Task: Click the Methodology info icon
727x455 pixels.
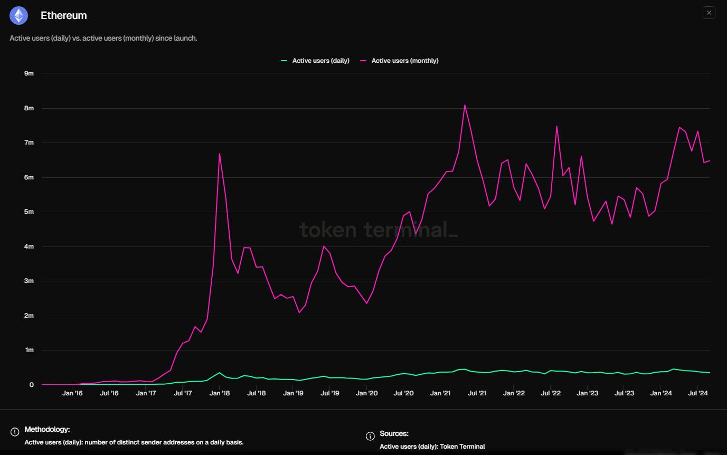Action: (15, 432)
